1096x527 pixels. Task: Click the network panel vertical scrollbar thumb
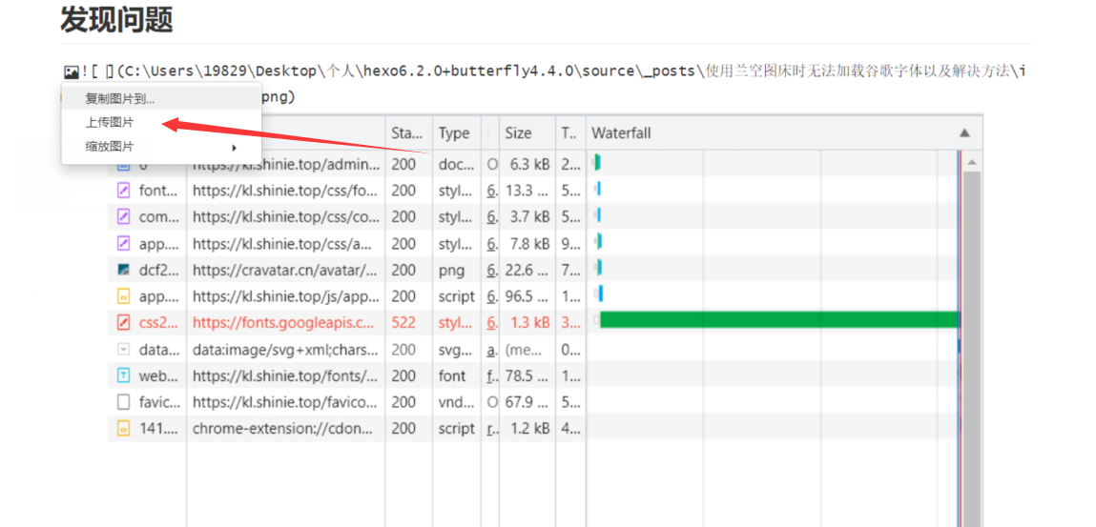[x=972, y=349]
